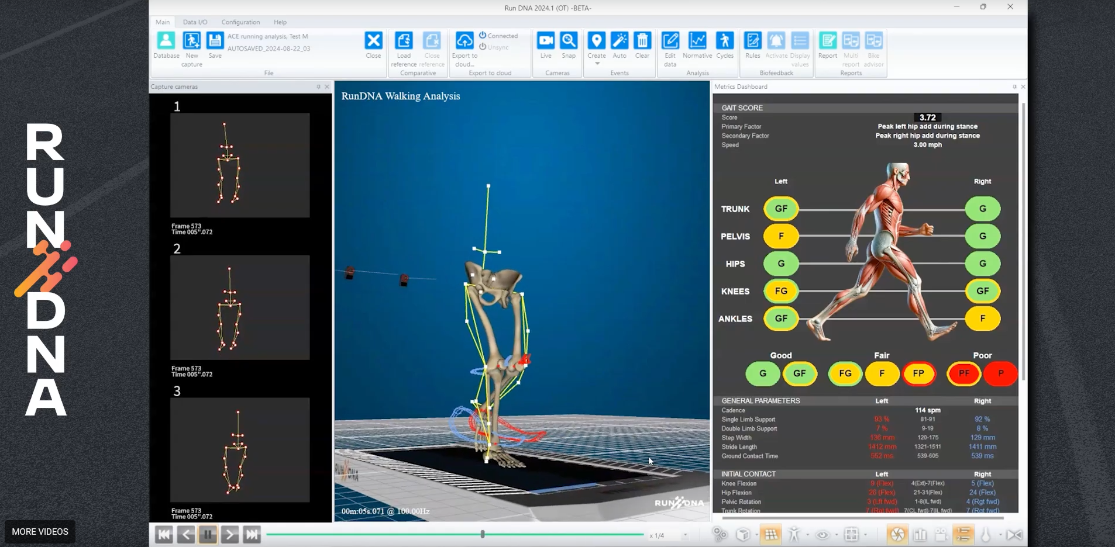Open the Configuration tab
The image size is (1115, 547).
pyautogui.click(x=240, y=22)
